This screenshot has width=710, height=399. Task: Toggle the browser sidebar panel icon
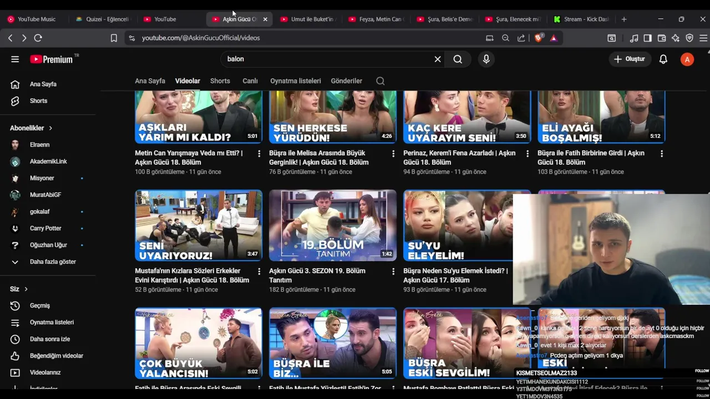(647, 38)
